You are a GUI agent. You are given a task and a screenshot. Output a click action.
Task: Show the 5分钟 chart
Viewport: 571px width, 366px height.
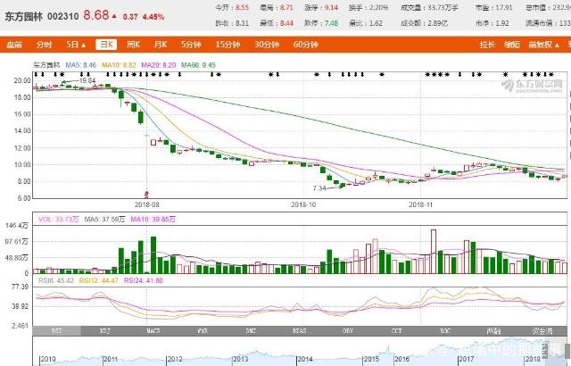pyautogui.click(x=191, y=45)
